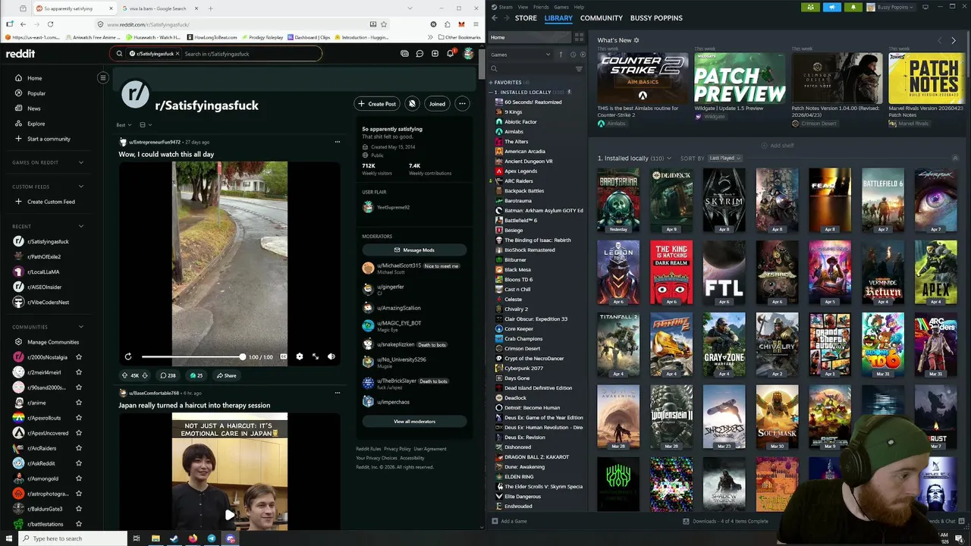Open Reddit advertise icon in header
The width and height of the screenshot is (971, 546).
404,54
